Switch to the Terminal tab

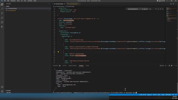tap(81, 66)
